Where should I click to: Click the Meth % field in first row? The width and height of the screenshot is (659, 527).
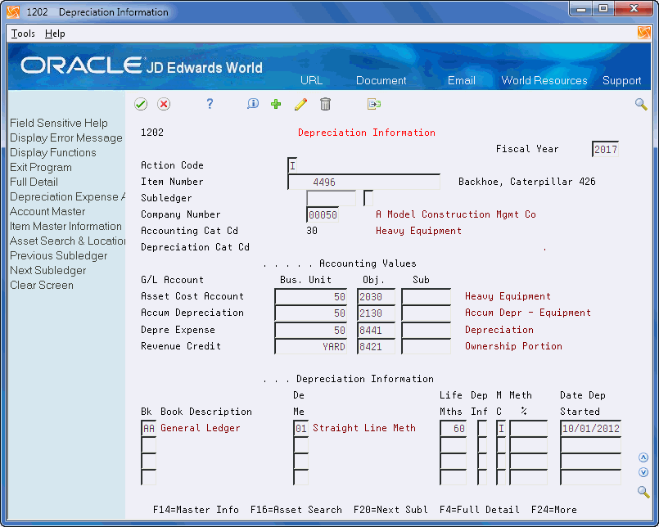tap(528, 428)
